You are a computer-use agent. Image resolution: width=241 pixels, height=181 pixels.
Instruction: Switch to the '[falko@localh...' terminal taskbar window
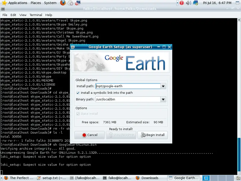coord(85,178)
